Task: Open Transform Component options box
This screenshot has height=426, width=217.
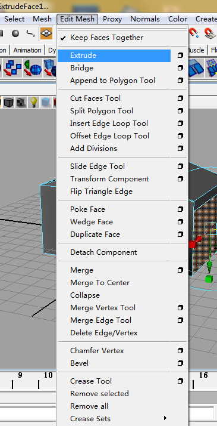Action: tap(180, 179)
